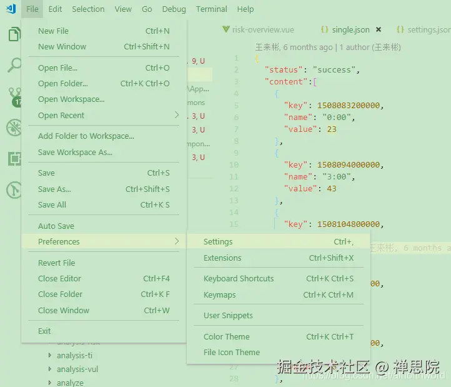Select Close Window menu entry
This screenshot has width=451, height=387.
point(104,310)
